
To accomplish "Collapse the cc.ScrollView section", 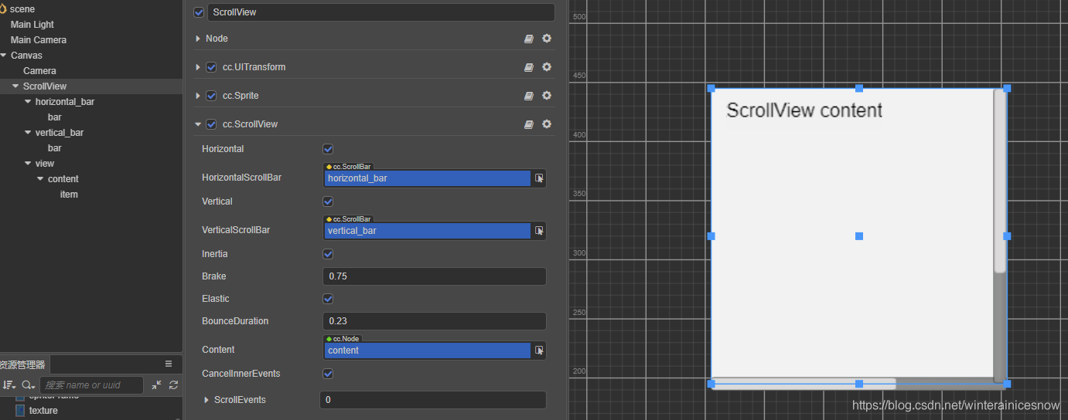I will click(198, 124).
